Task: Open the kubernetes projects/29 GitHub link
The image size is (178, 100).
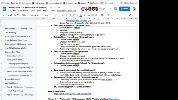Action: point(72,94)
